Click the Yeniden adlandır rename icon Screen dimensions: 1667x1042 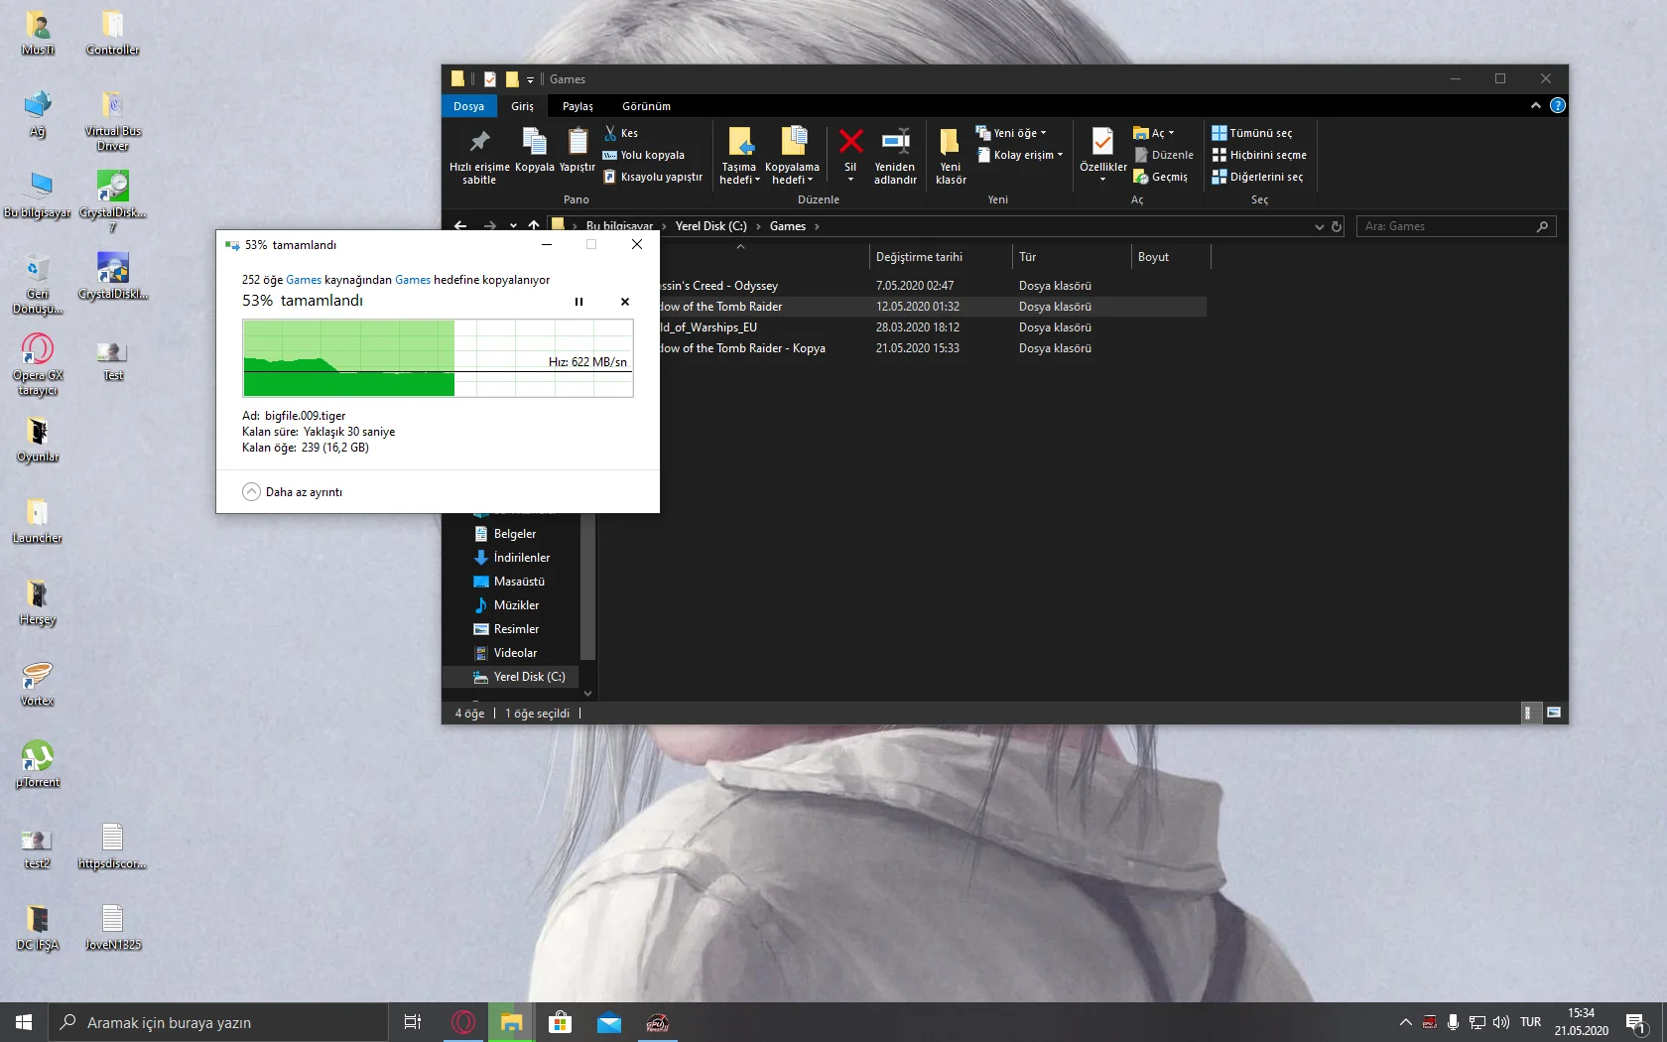pos(895,142)
